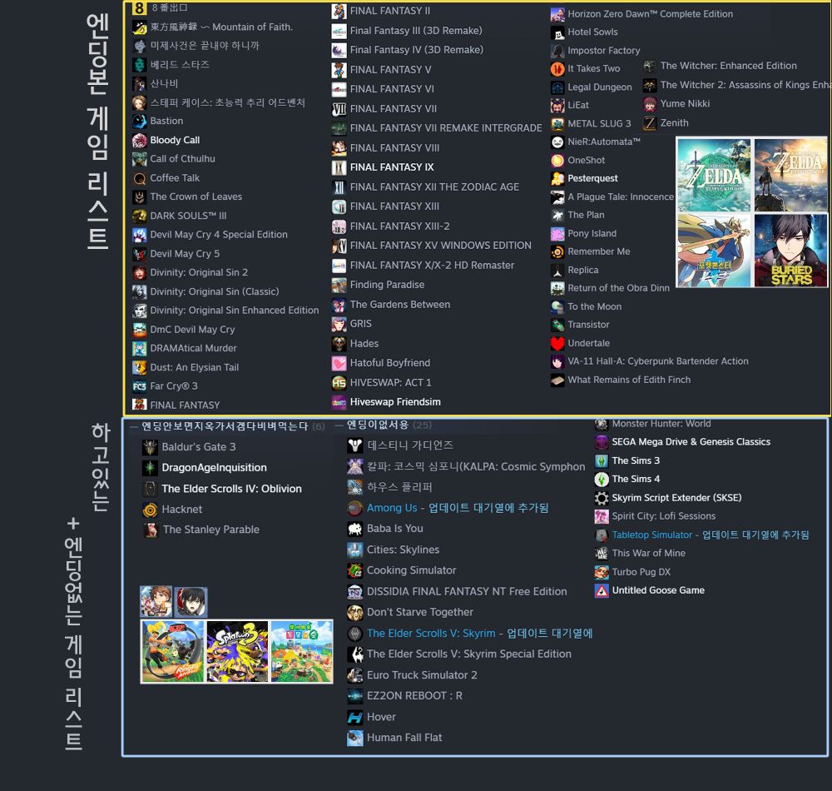Select DragonAgeInquisition entry
This screenshot has height=791, width=832.
215,468
